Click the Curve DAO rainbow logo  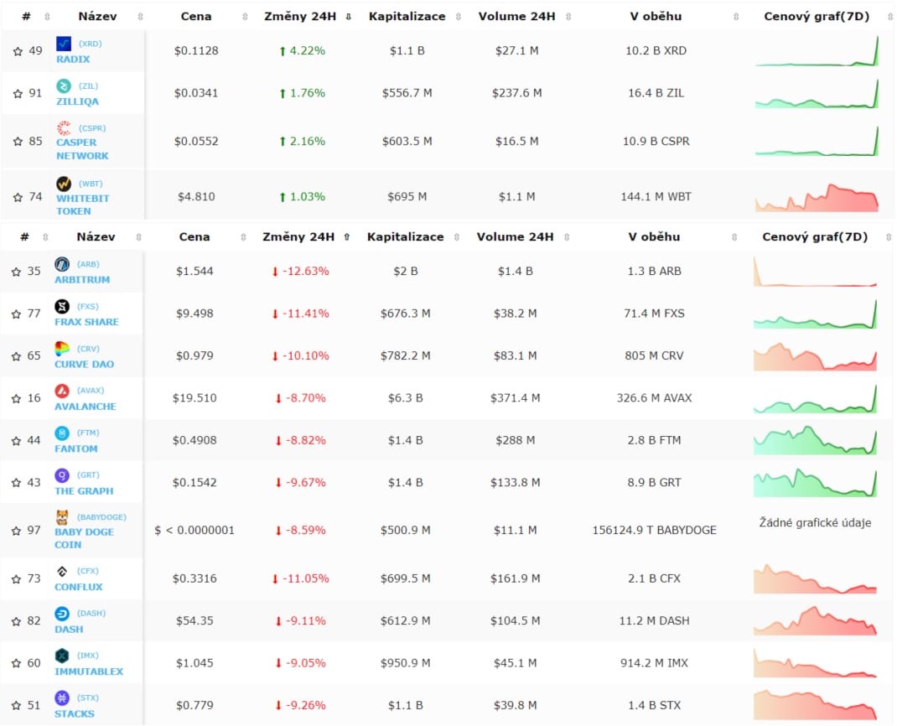(62, 349)
